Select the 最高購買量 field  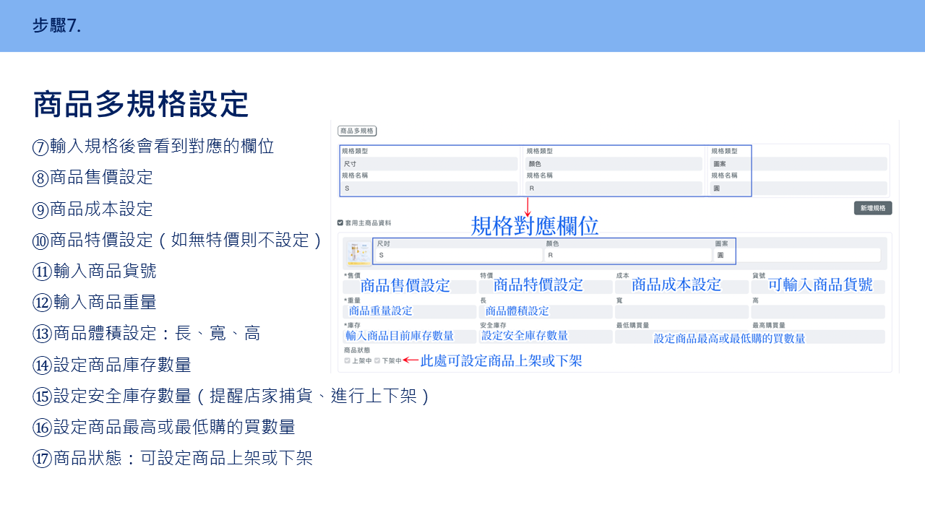click(818, 337)
